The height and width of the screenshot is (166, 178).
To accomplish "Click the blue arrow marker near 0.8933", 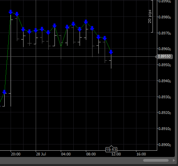I will (x=4, y=92).
